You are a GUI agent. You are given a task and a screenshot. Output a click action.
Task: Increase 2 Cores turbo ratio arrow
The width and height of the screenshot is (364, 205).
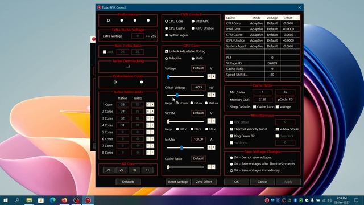pos(152,112)
